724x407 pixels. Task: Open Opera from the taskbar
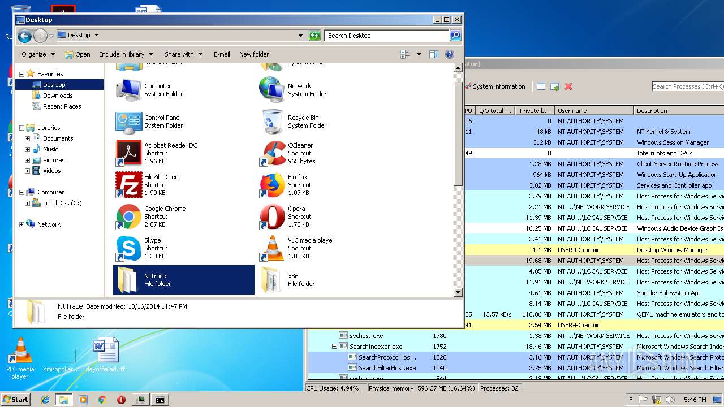pyautogui.click(x=121, y=400)
